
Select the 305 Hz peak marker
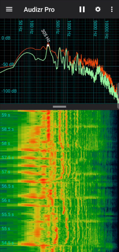tap(48, 45)
